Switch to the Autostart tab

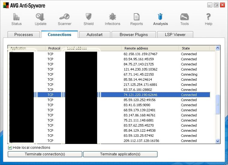point(94,34)
